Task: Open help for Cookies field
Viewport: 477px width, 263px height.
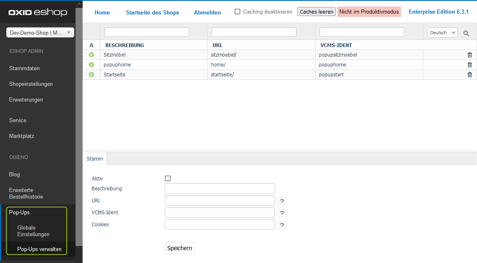Action: 282,225
